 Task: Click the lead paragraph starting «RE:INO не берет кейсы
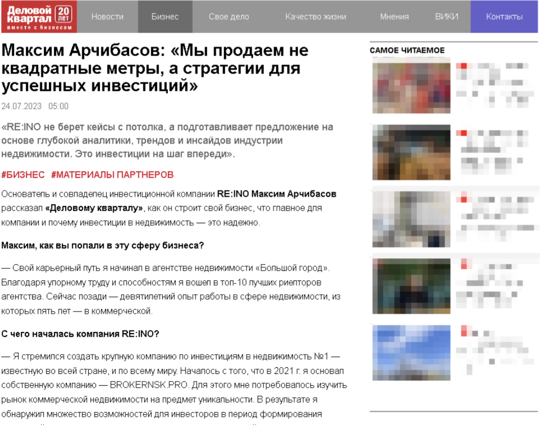(167, 140)
